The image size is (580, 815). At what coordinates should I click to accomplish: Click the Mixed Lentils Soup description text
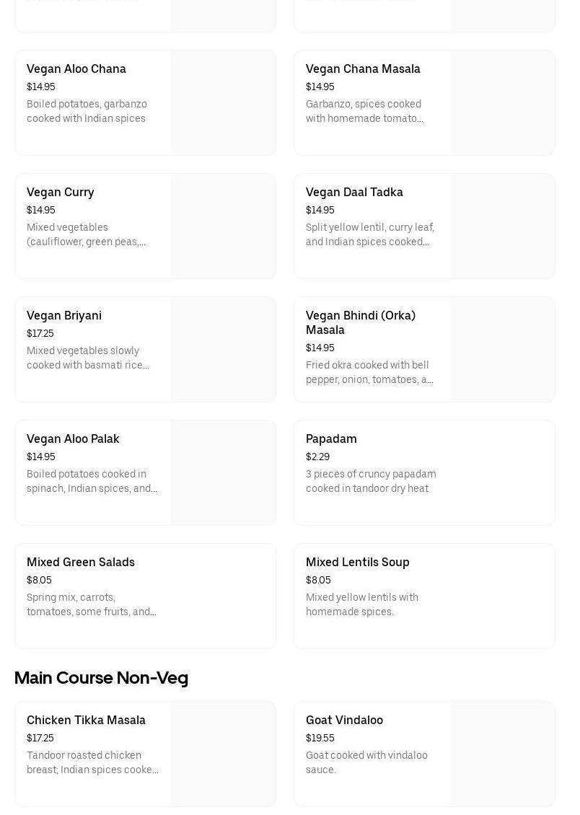pos(362,604)
